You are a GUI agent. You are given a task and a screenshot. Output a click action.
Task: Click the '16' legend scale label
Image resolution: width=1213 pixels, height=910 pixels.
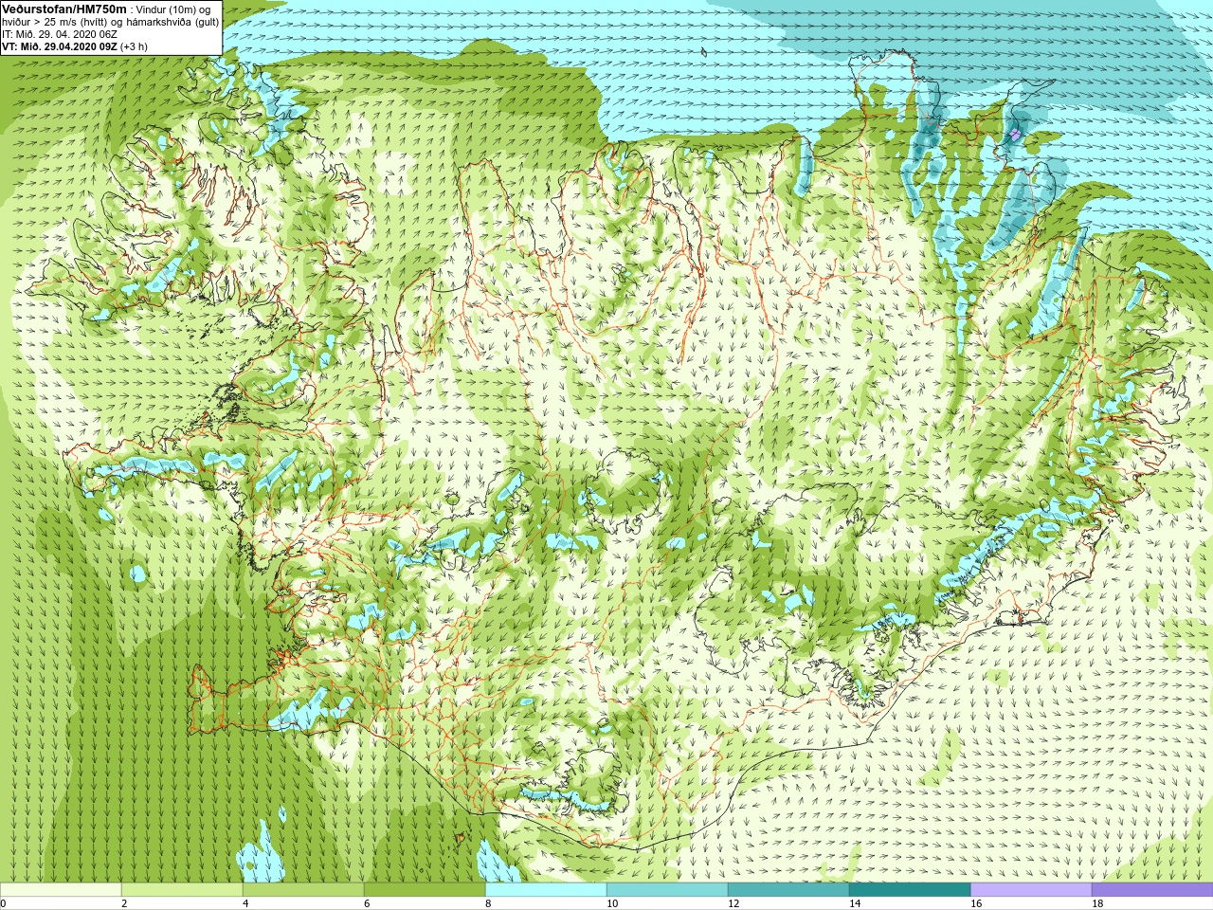click(976, 903)
